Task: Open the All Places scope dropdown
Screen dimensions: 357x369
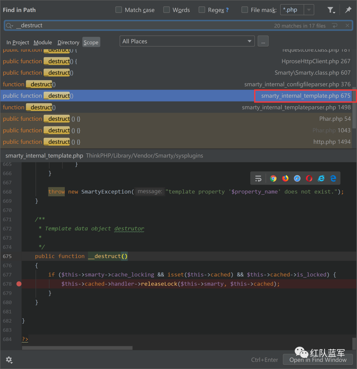Action: point(187,41)
